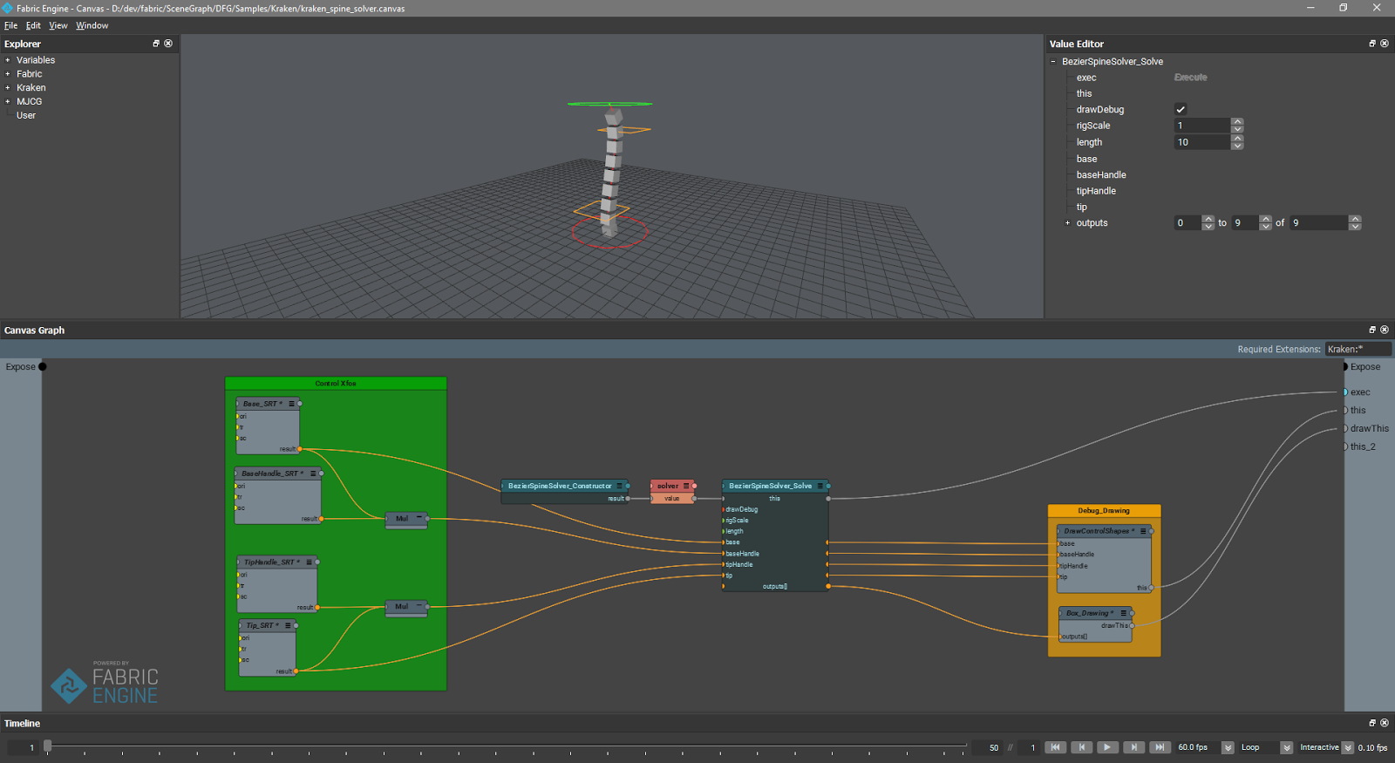The width and height of the screenshot is (1395, 763).
Task: Close the Explorer panel
Action: 168,44
